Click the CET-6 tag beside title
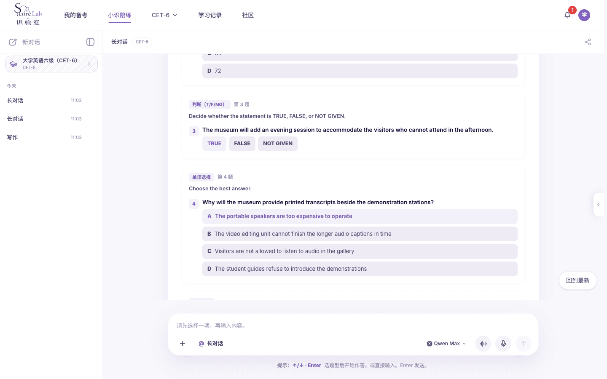 click(x=142, y=42)
